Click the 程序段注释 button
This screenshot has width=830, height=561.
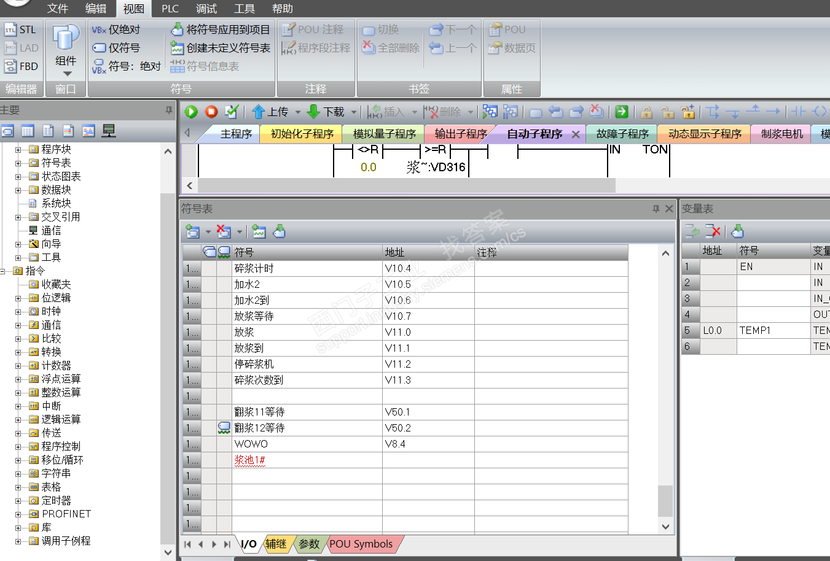pos(316,48)
